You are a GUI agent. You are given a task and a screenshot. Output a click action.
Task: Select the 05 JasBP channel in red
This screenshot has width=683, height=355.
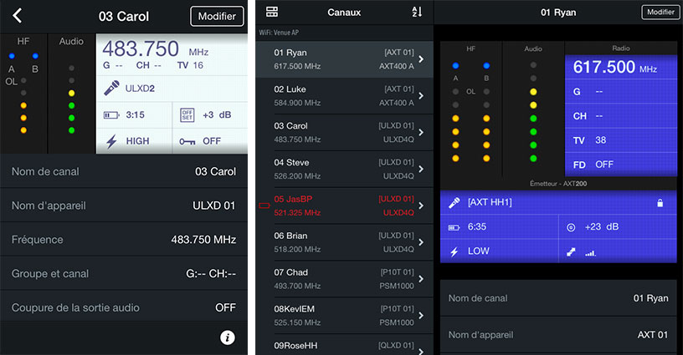point(344,206)
